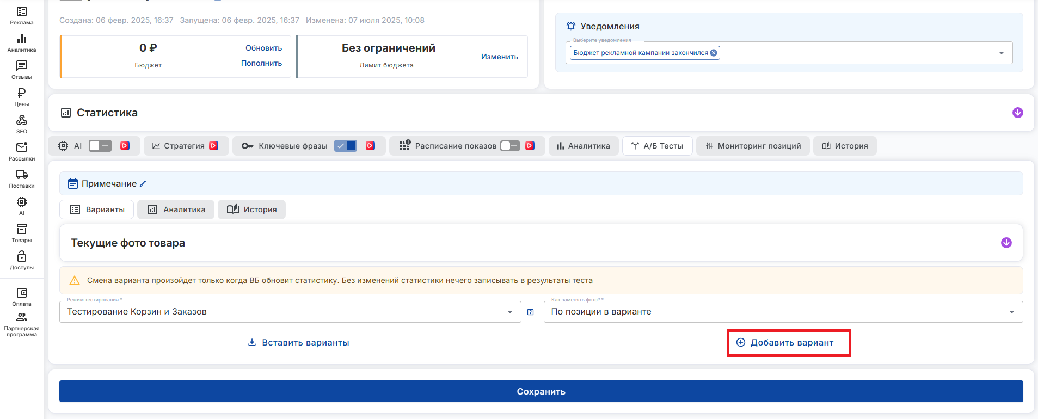Screen dimensions: 1038x419
Task: Enable the Расписание показов toggle
Action: coord(510,146)
